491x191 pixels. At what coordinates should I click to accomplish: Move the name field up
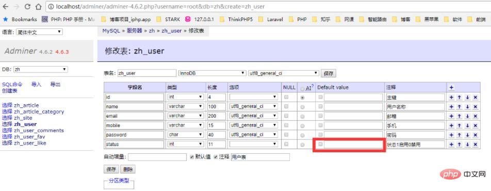click(460, 107)
